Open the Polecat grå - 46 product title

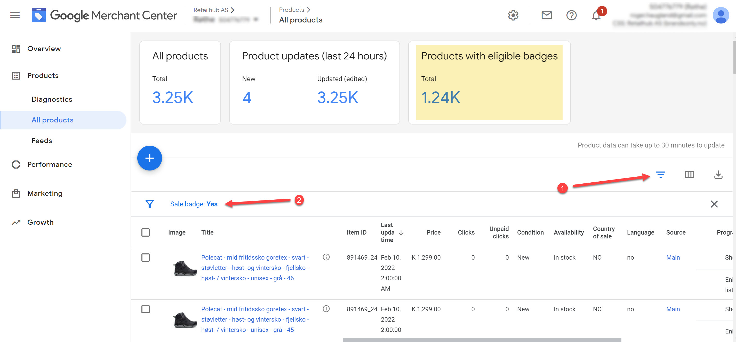255,268
